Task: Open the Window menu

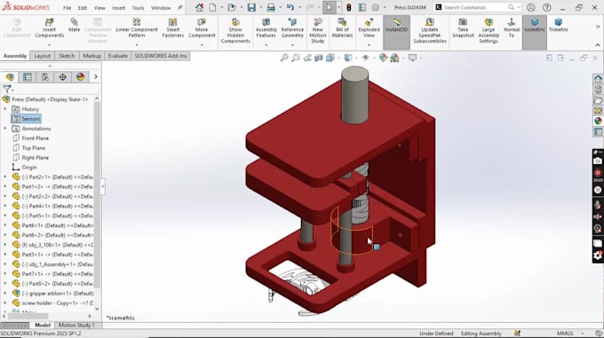Action: [x=161, y=8]
